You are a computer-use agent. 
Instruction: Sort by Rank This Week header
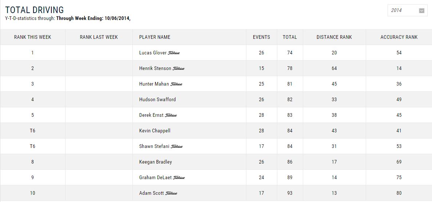tap(32, 37)
